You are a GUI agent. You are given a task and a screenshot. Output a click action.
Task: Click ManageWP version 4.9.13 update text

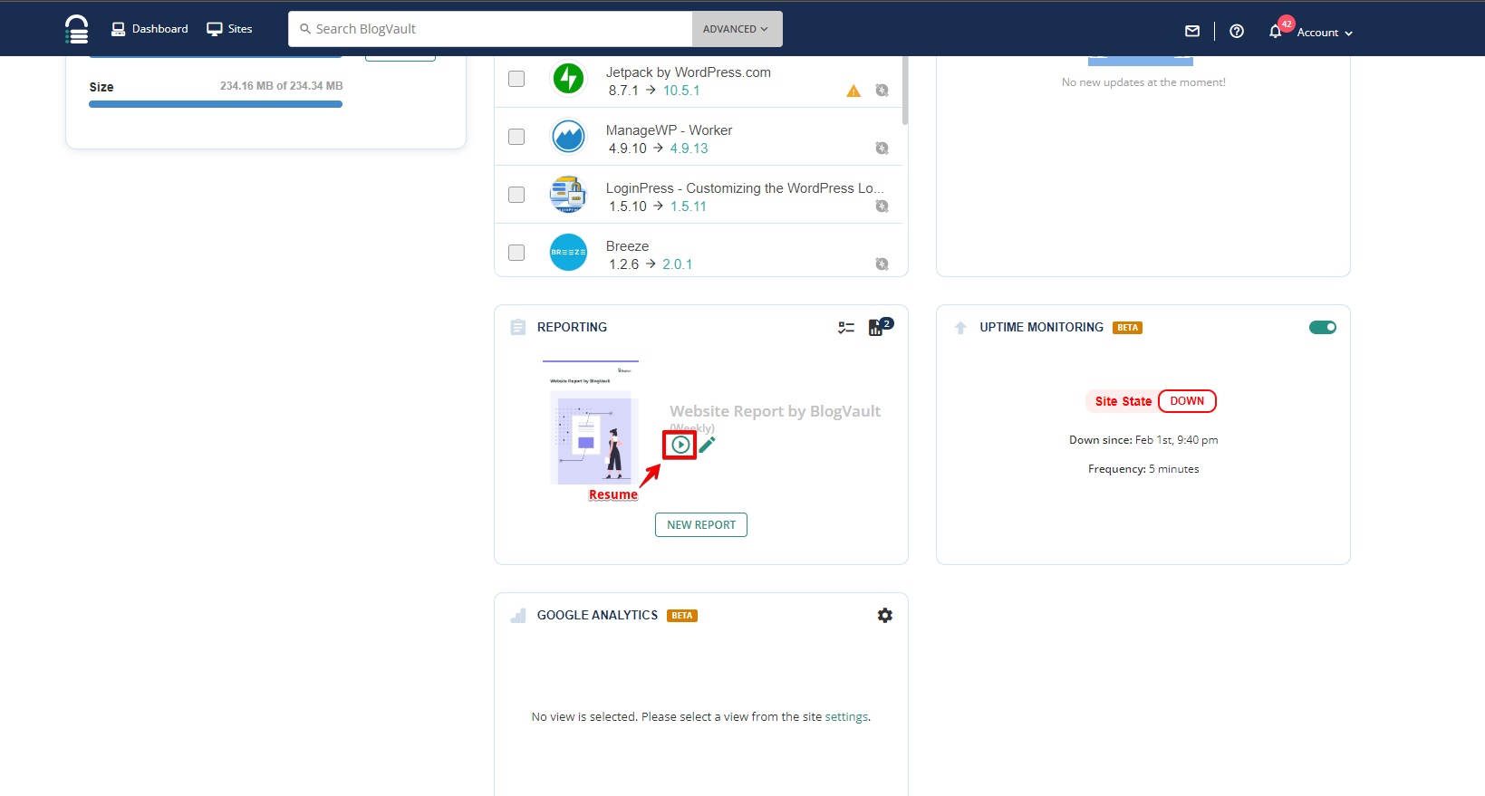point(689,149)
